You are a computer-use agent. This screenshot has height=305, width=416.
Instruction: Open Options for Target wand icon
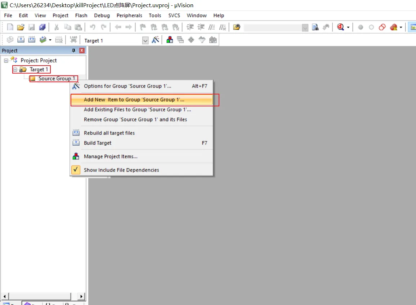click(x=156, y=40)
